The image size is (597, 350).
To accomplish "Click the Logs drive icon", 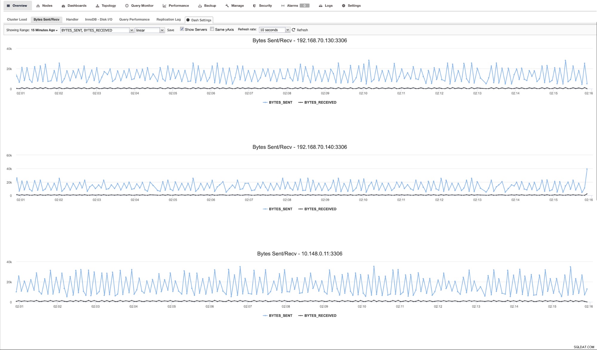I will click(320, 6).
